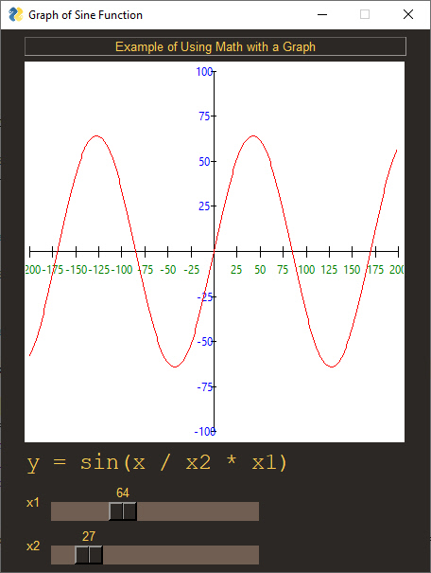Click the Python icon in title bar
This screenshot has width=431, height=573.
click(16, 14)
